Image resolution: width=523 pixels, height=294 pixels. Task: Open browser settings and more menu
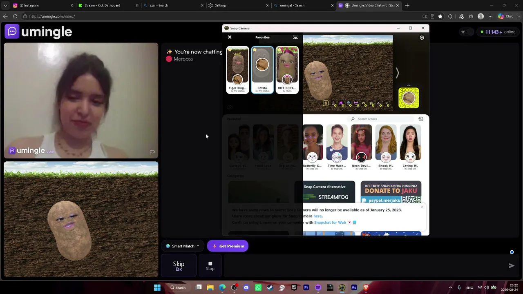pyautogui.click(x=491, y=16)
